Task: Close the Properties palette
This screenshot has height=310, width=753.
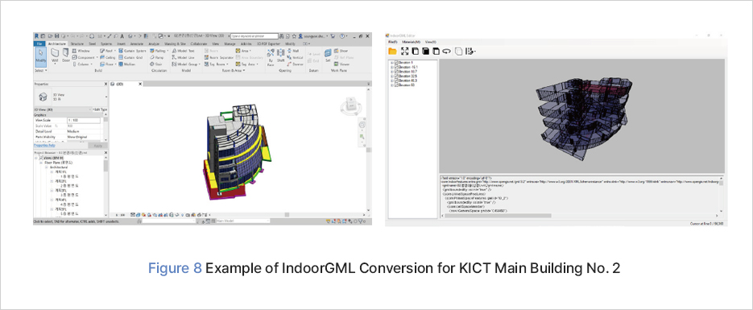Action: [x=106, y=84]
